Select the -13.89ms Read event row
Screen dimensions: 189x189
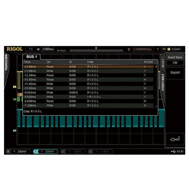(x=88, y=67)
